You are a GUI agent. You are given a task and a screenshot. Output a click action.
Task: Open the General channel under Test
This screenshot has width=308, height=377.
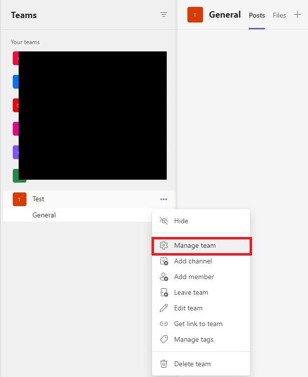coord(77,215)
